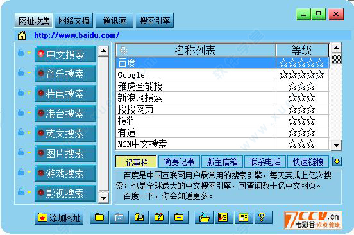Click the new folder icon in bottom toolbar
Viewport: 354px width, 235px height.
point(99,218)
